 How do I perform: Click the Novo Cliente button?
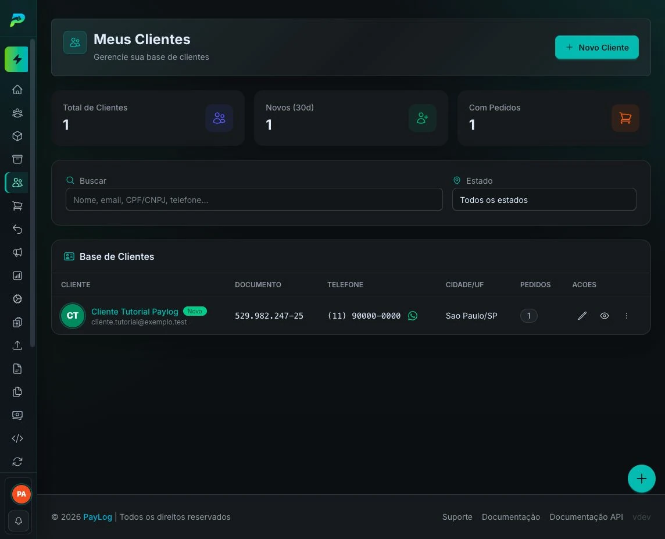click(597, 48)
